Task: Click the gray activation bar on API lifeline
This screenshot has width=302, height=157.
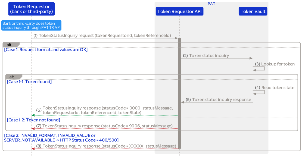Action: (179, 92)
